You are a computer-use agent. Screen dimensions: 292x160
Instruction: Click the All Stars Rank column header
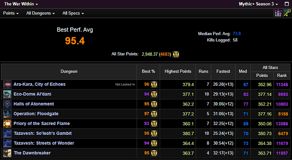[x=282, y=76]
